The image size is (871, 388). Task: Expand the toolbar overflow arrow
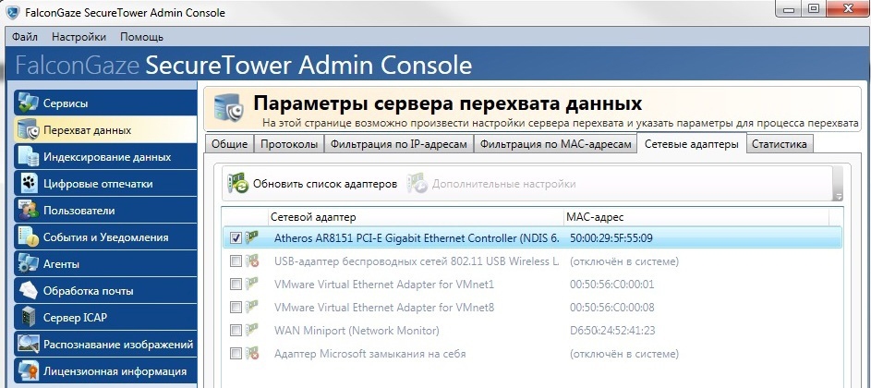[839, 196]
